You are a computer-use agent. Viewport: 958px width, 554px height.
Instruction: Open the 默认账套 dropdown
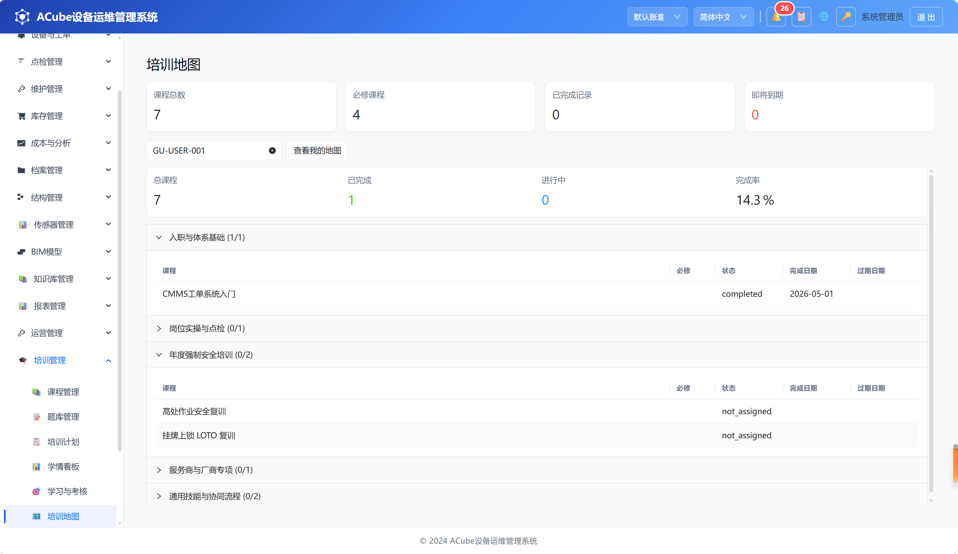[x=657, y=17]
